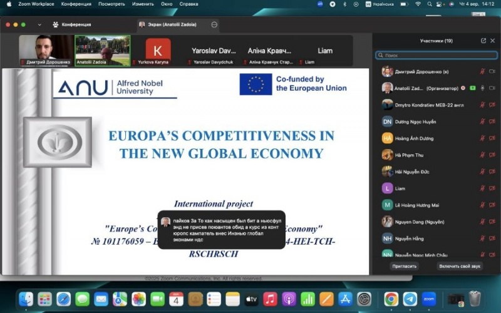Pop out the participants panel
501x313 pixels.
tap(483, 41)
